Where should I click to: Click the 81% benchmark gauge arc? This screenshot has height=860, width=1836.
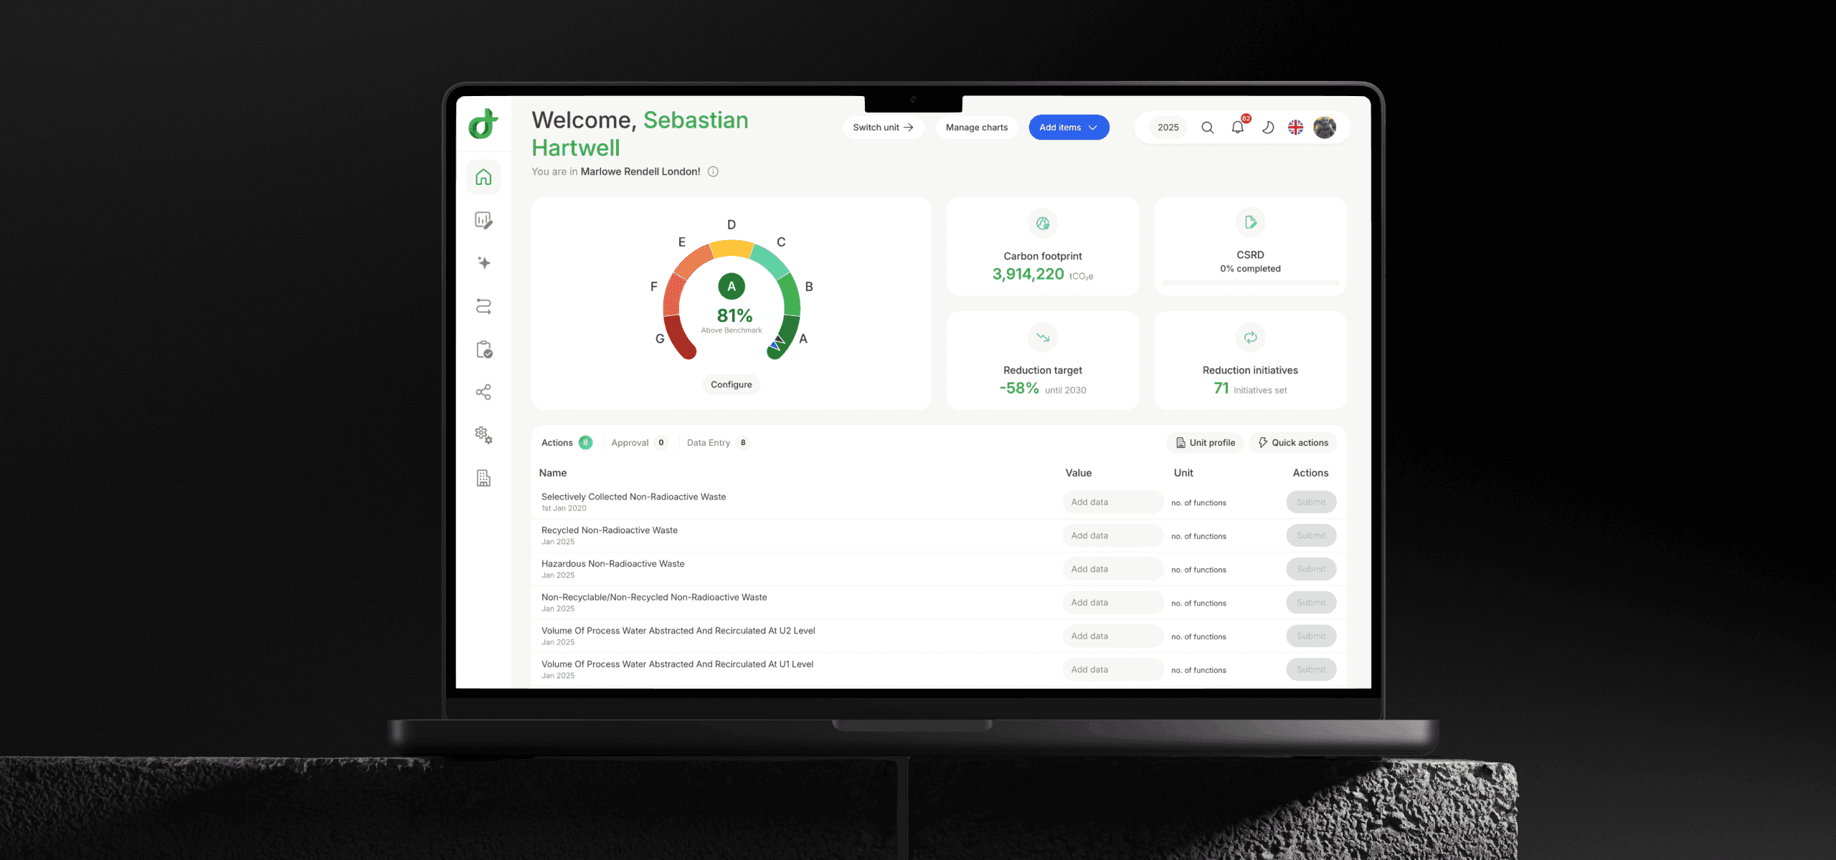(x=732, y=300)
